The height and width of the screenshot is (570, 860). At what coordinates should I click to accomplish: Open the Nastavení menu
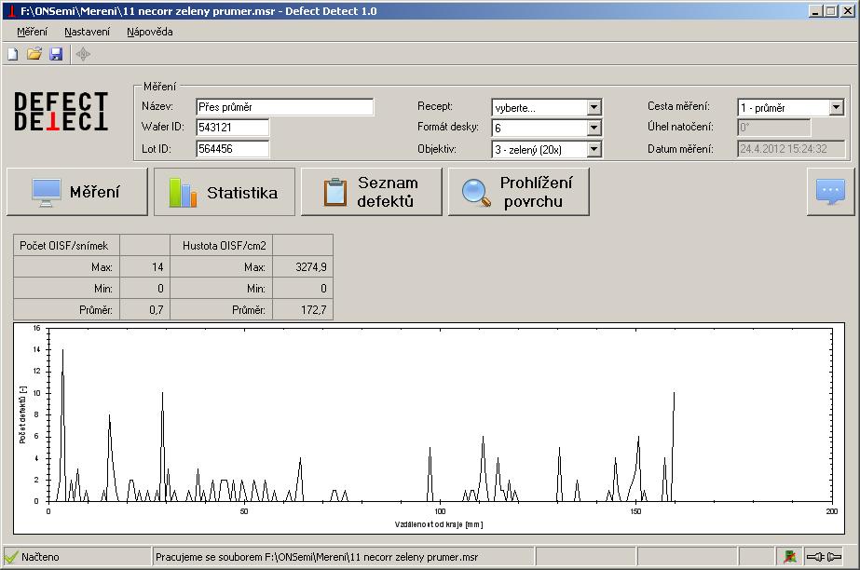pos(88,32)
